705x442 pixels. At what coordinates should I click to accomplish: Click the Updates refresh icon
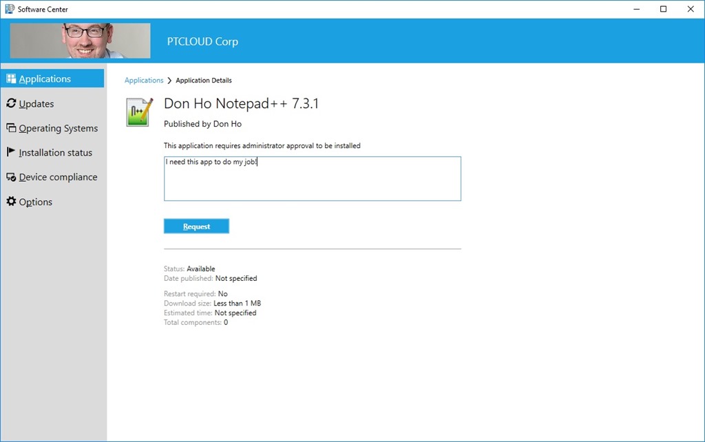[x=11, y=103]
